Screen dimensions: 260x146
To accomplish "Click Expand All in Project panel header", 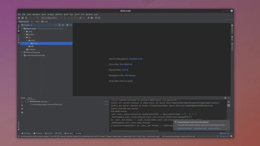I will 59,25.
